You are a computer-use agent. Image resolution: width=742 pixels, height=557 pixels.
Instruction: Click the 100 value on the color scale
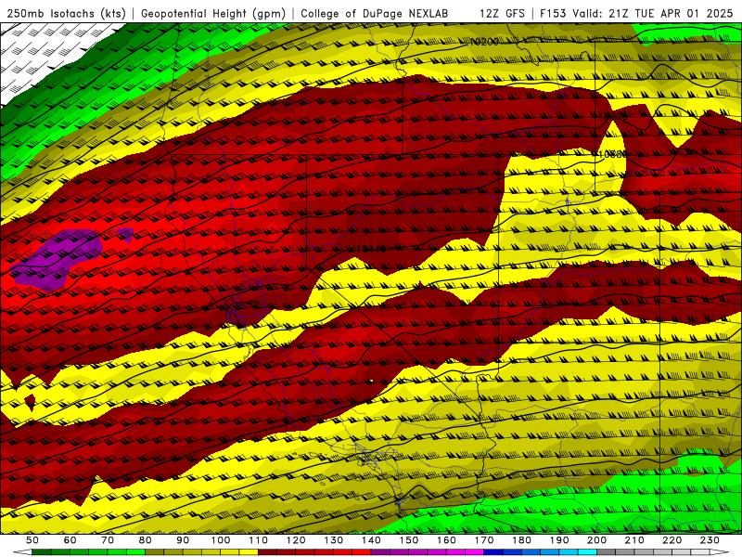[x=221, y=540]
